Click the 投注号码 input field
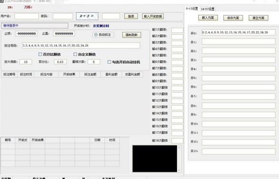The image size is (279, 179). (x=81, y=46)
